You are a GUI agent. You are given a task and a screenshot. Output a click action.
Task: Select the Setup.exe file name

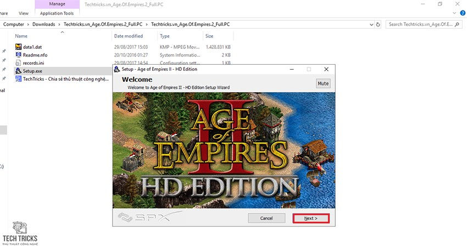pos(32,71)
